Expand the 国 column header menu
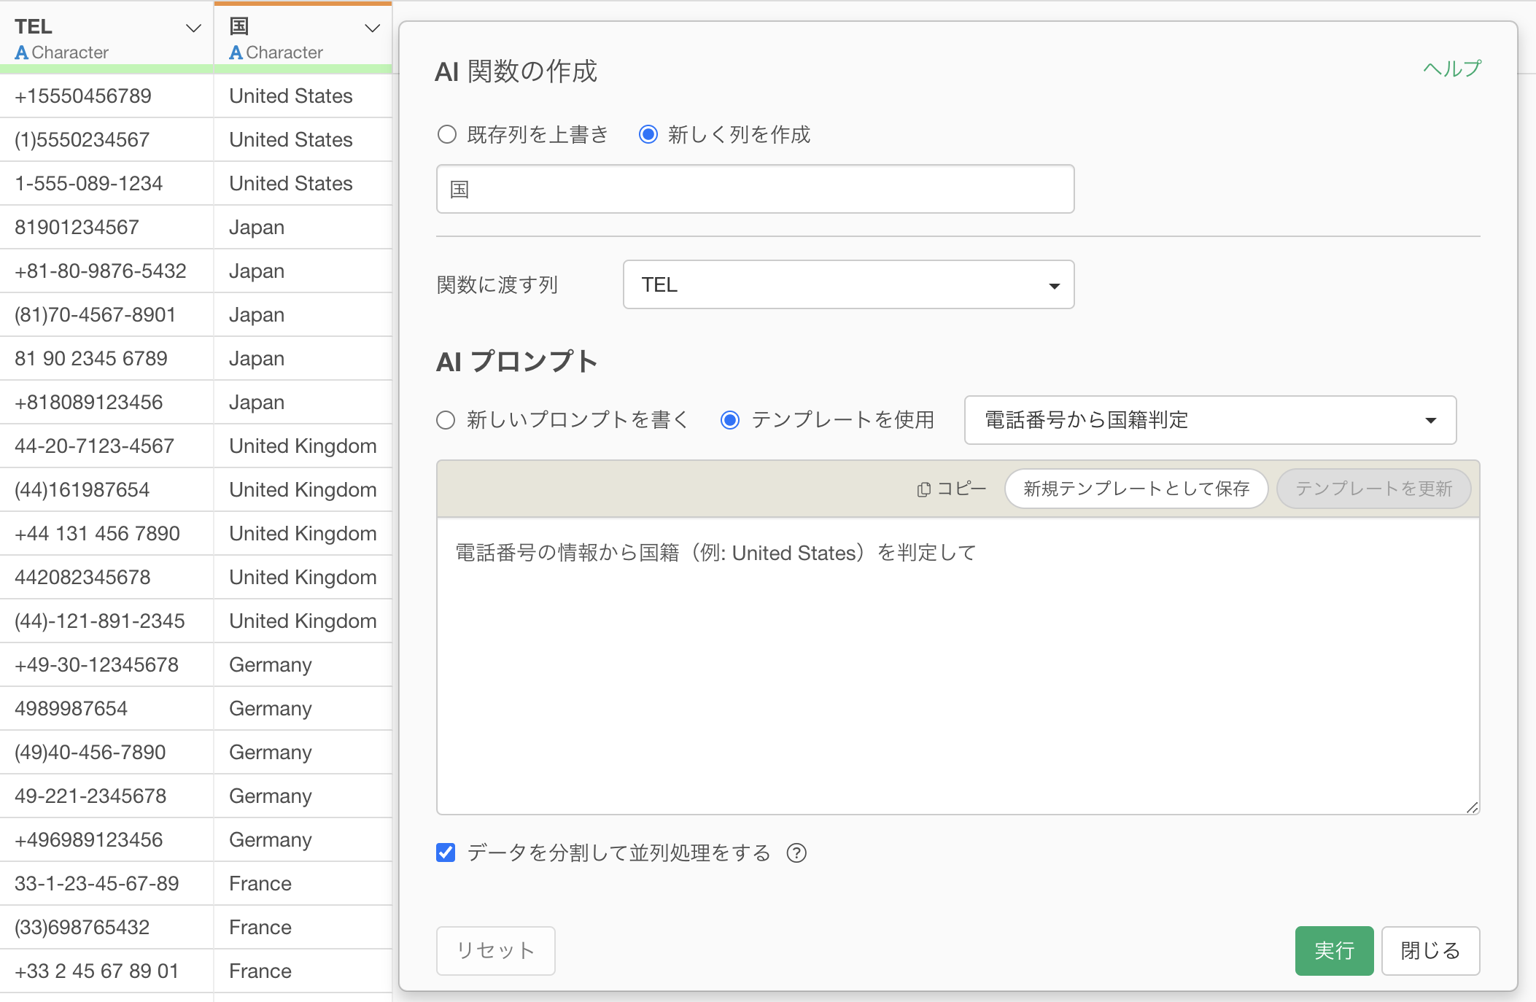The image size is (1536, 1002). (373, 28)
